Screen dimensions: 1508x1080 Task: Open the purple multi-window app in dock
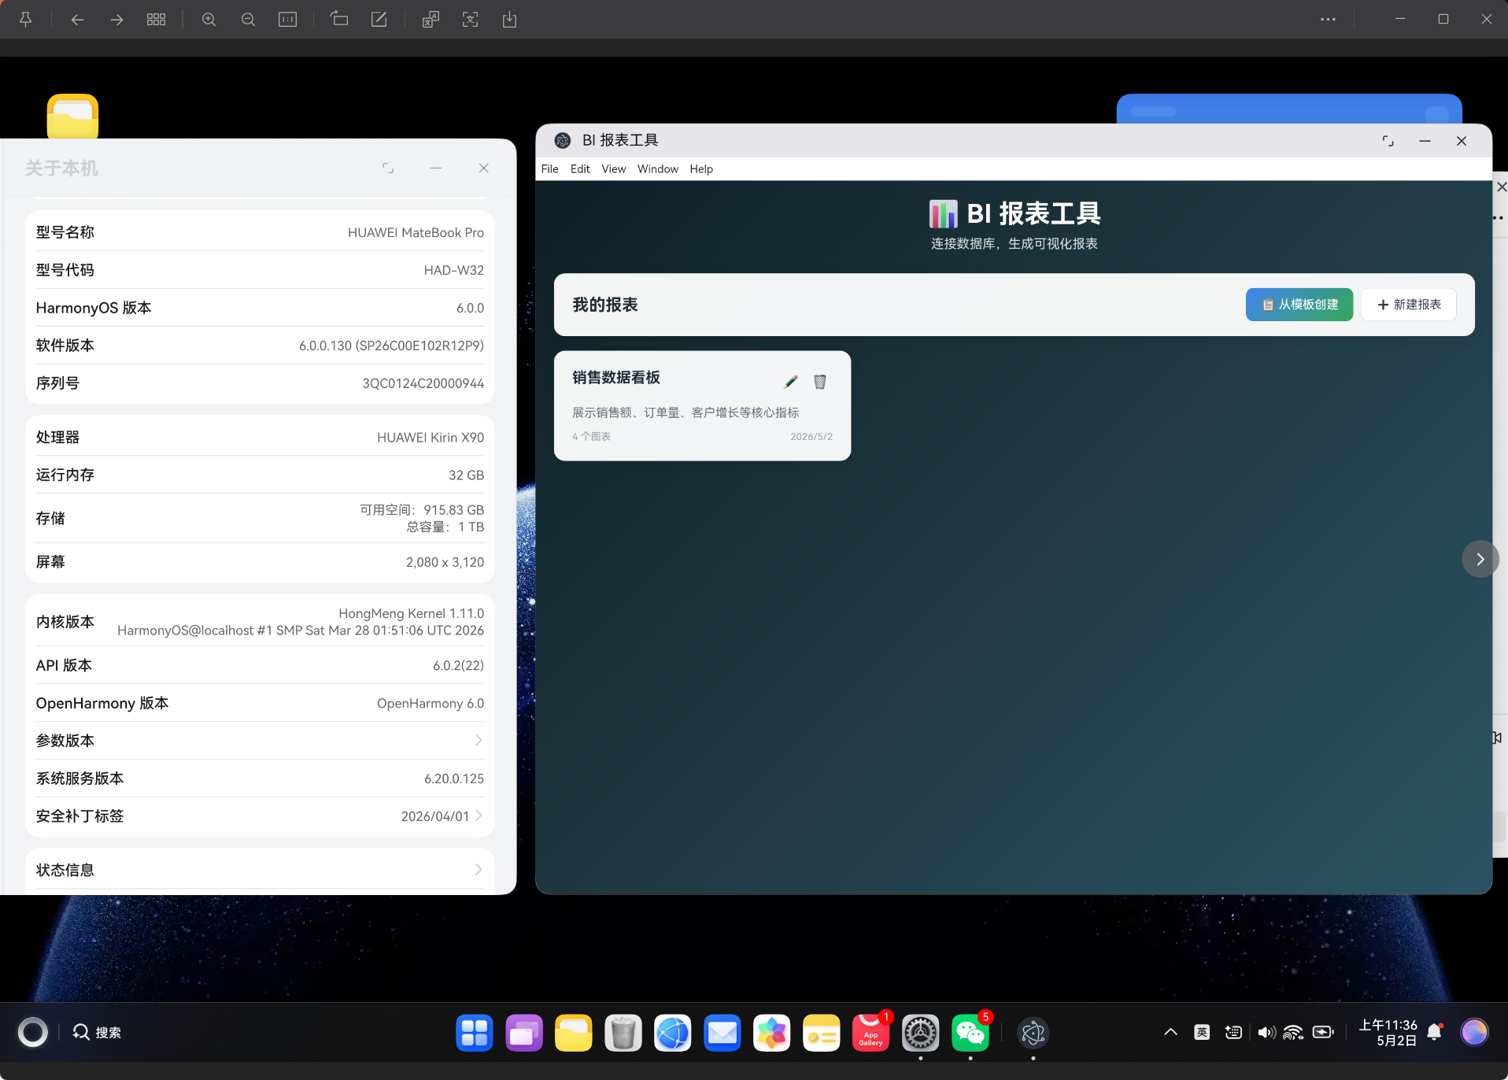[524, 1033]
